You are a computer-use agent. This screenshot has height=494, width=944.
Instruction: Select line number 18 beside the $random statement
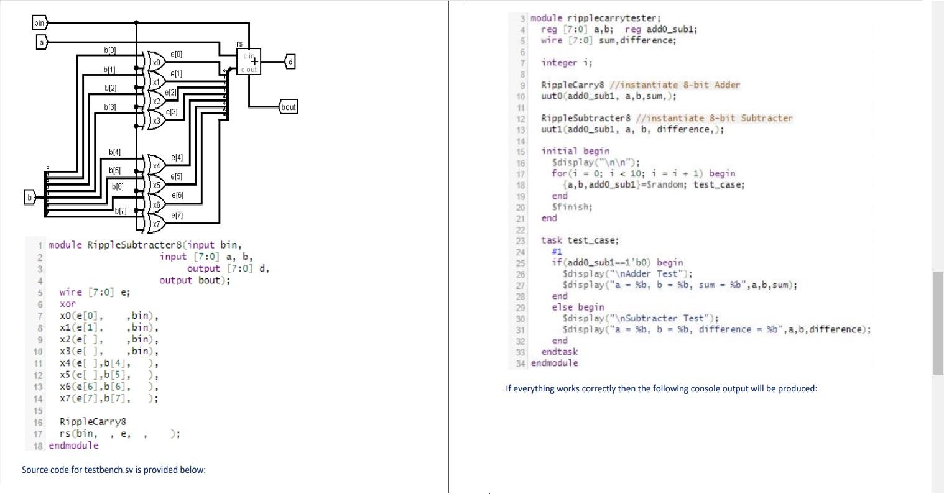point(521,185)
